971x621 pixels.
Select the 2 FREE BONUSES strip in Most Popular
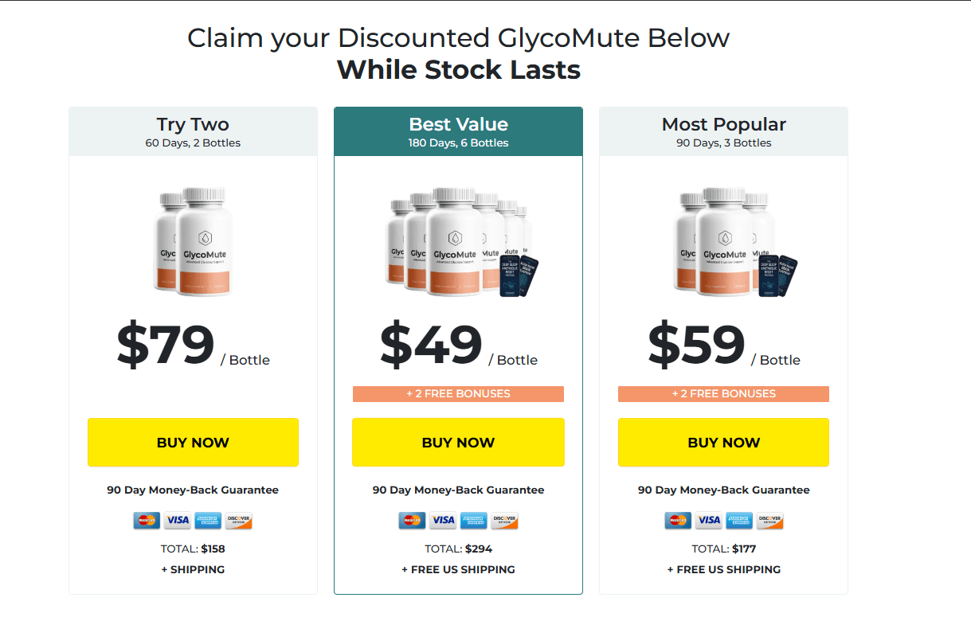[723, 393]
